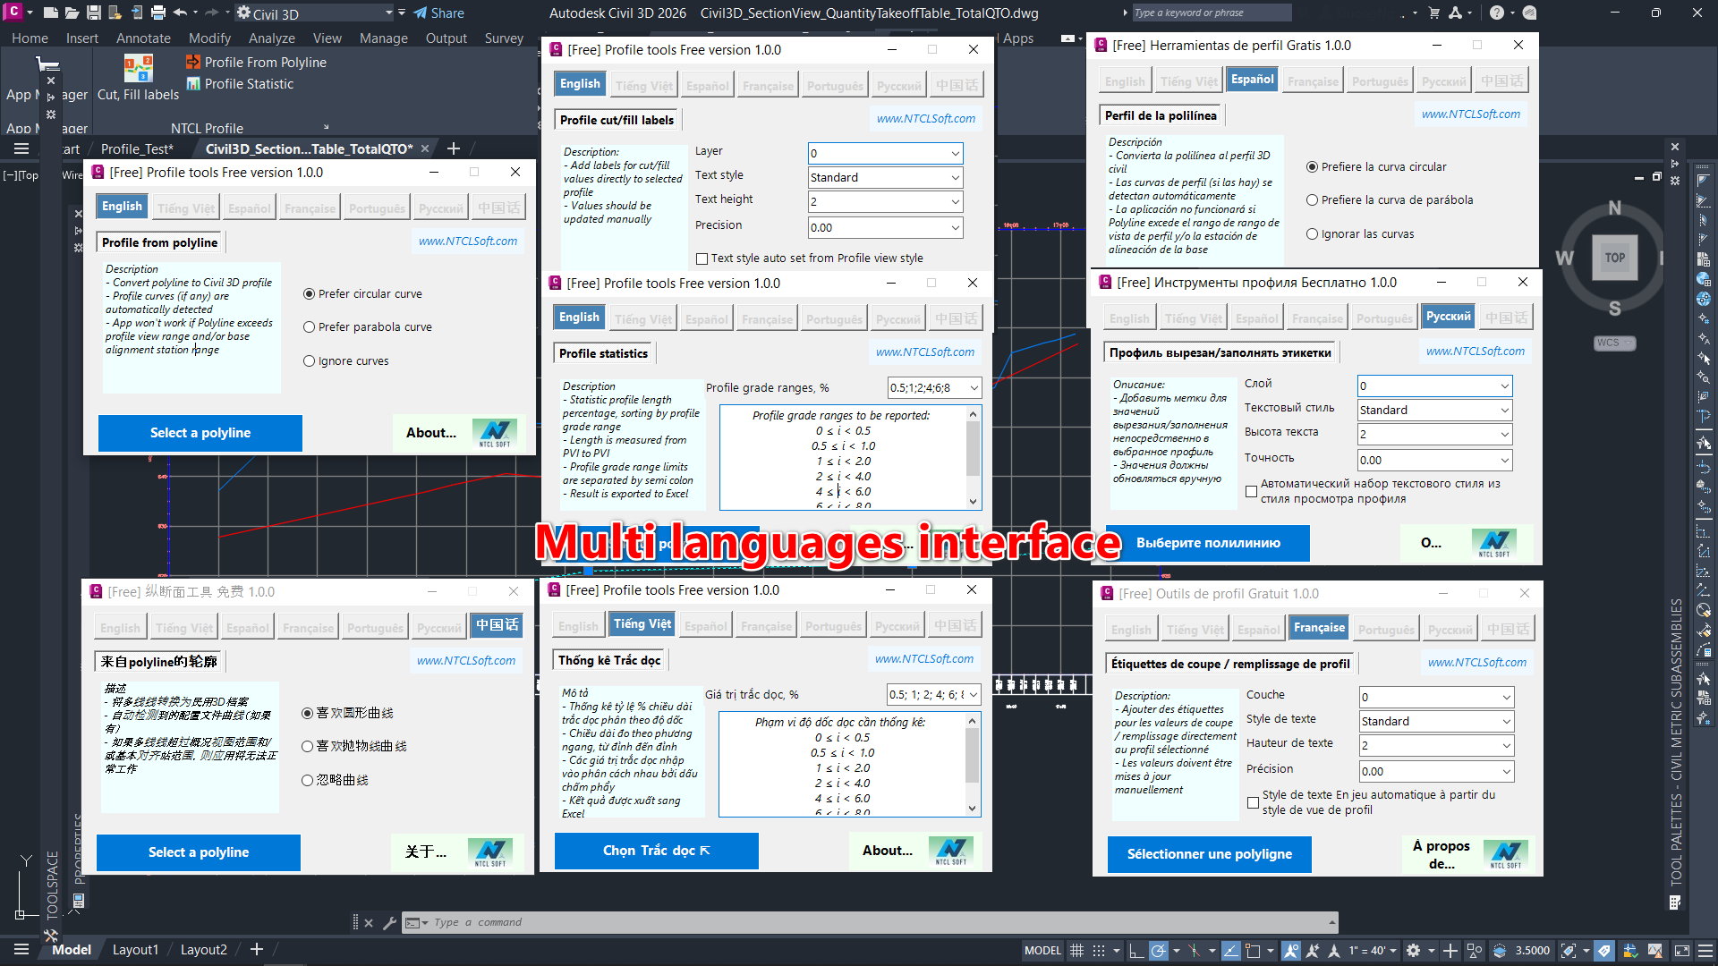Switch to the Layout1 tab
The height and width of the screenshot is (966, 1718).
[135, 950]
